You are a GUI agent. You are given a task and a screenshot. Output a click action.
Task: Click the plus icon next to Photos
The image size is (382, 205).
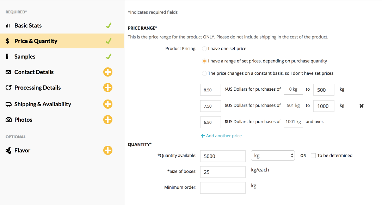coord(108,120)
